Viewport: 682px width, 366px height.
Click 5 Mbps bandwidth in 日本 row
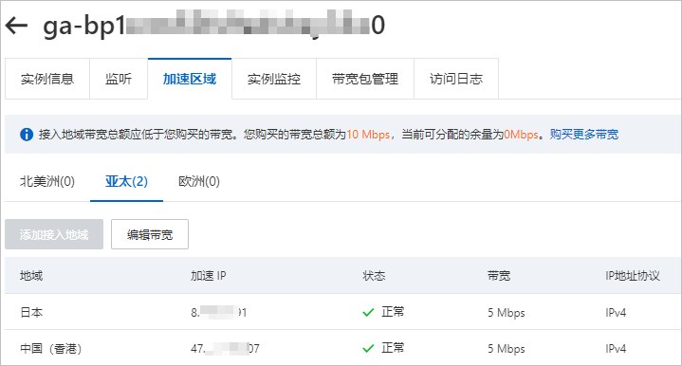click(507, 313)
